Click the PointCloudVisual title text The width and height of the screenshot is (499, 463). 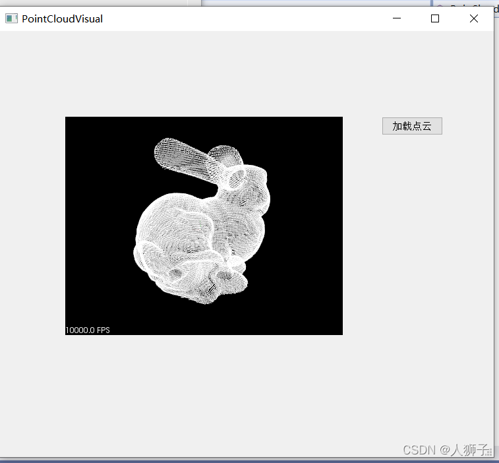click(x=63, y=18)
